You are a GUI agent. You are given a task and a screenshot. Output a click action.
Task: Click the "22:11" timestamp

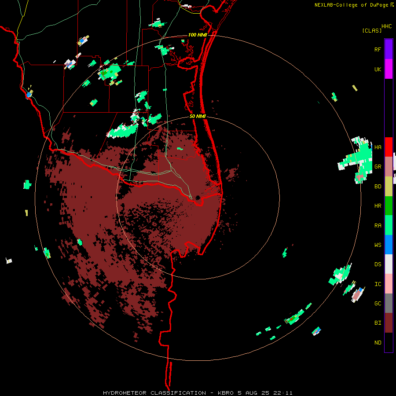(283, 393)
